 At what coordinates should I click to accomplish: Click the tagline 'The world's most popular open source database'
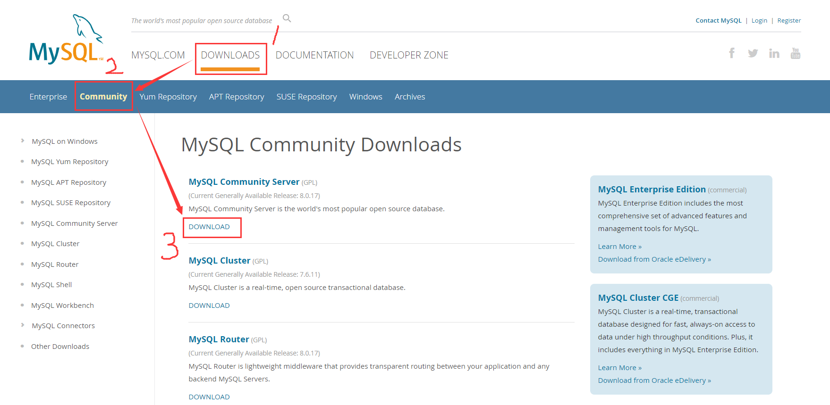202,21
